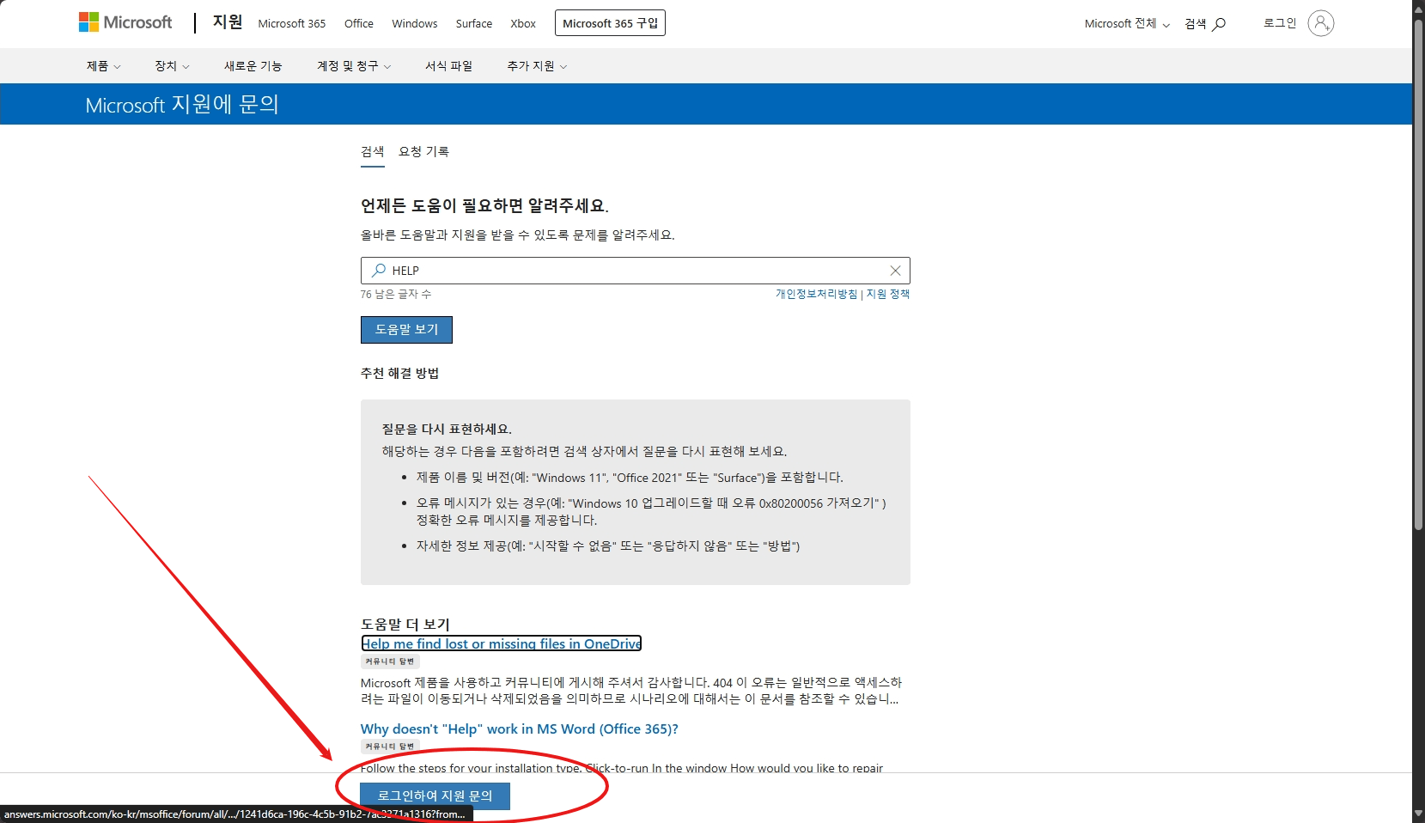Click the 추천 해결 방법 heading

pyautogui.click(x=400, y=373)
